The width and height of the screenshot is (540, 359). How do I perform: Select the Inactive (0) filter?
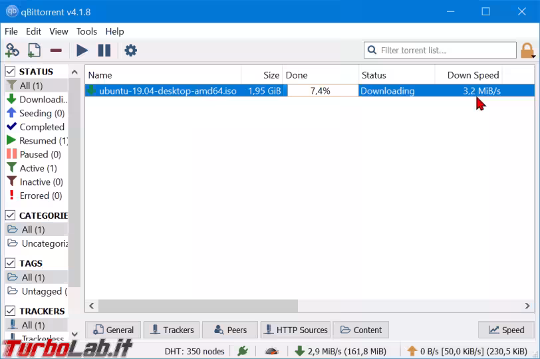(37, 182)
